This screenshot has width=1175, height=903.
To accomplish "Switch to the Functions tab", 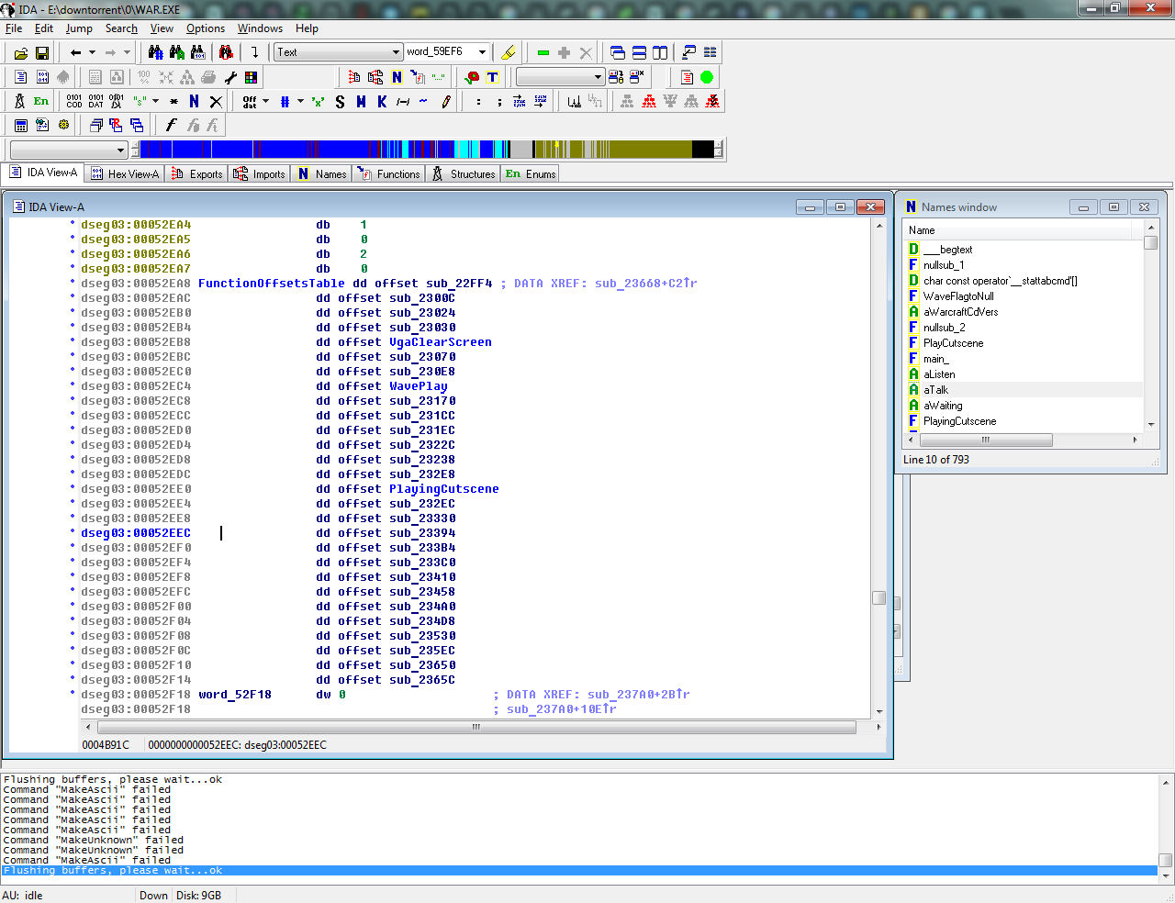I will click(389, 174).
